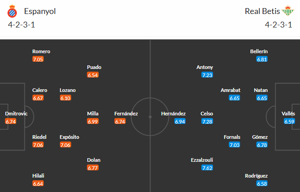Image resolution: width=300 pixels, height=192 pixels.
Task: Select Expósito's player name
Action: pyautogui.click(x=69, y=137)
